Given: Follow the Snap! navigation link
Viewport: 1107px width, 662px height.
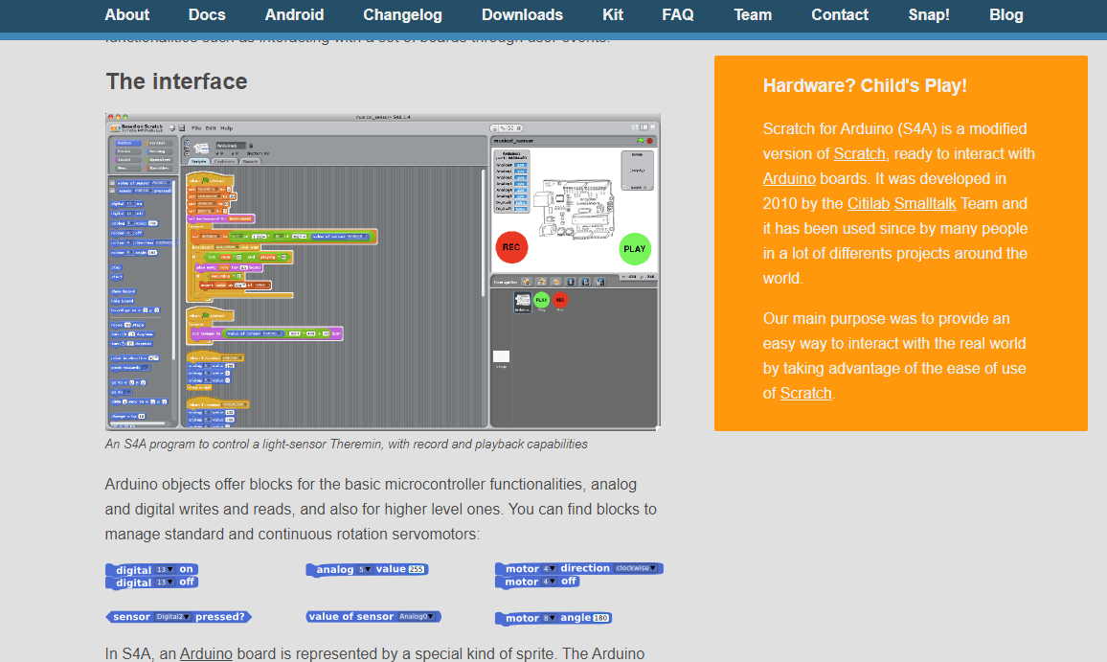Looking at the screenshot, I should tap(928, 14).
